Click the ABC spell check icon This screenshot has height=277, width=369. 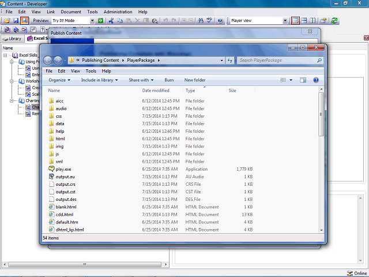(x=209, y=21)
